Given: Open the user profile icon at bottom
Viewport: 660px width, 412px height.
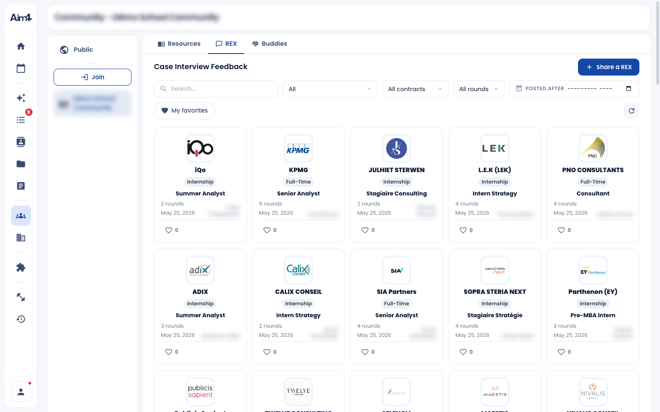Looking at the screenshot, I should pyautogui.click(x=21, y=392).
